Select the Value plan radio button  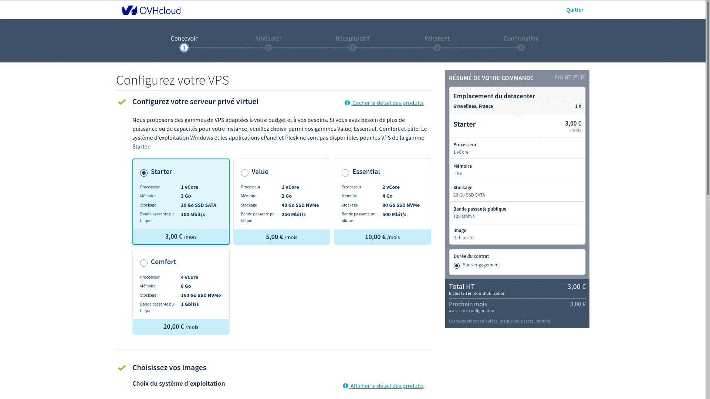click(x=245, y=173)
